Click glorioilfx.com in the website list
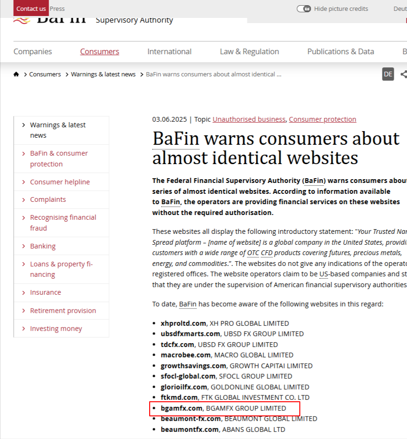 coord(184,387)
